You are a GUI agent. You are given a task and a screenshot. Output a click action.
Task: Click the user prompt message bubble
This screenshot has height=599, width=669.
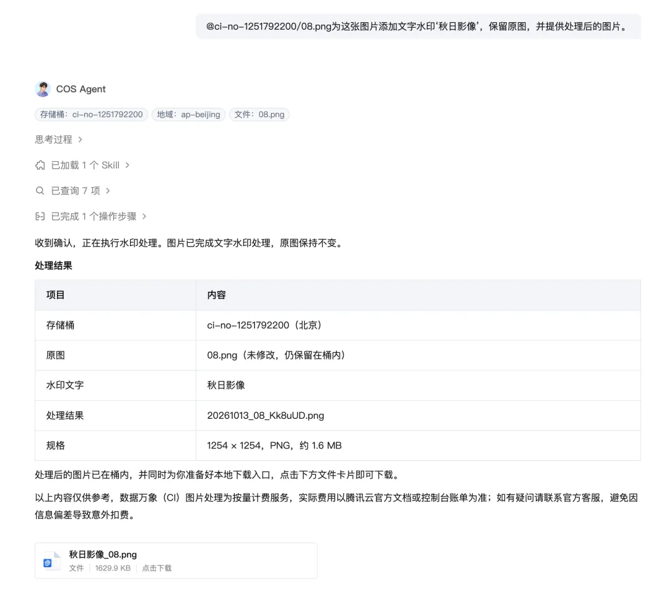click(419, 27)
